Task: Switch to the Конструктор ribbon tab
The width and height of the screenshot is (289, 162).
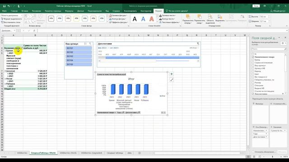Action: [x=146, y=11]
